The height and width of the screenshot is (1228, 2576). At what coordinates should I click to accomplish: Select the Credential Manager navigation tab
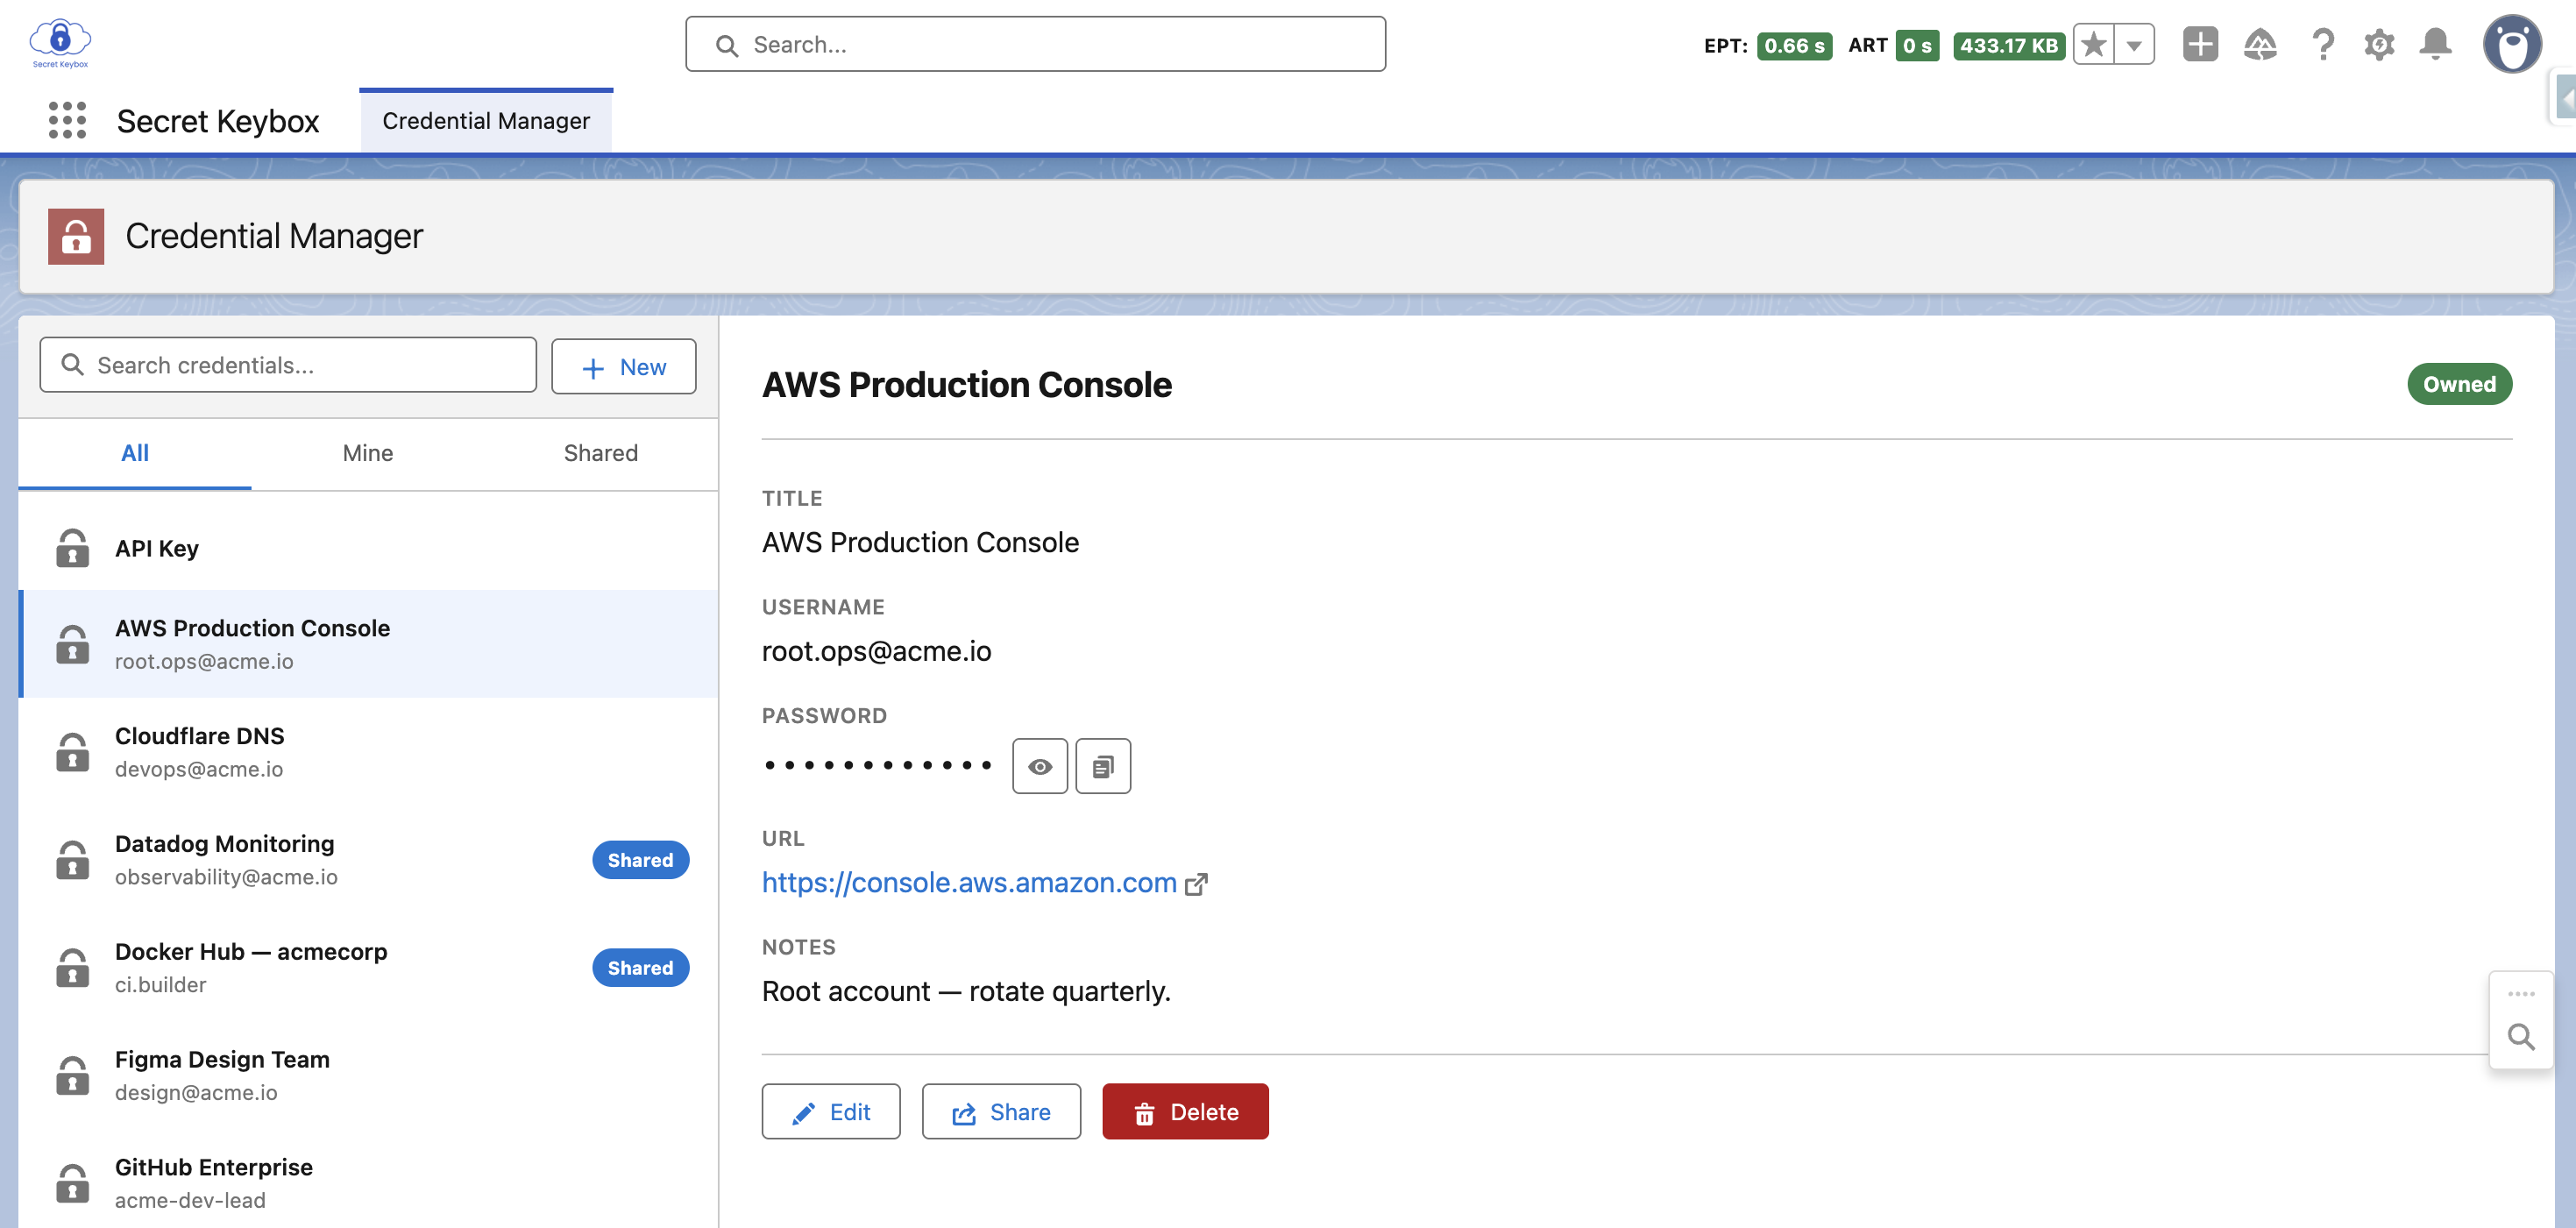coord(486,121)
